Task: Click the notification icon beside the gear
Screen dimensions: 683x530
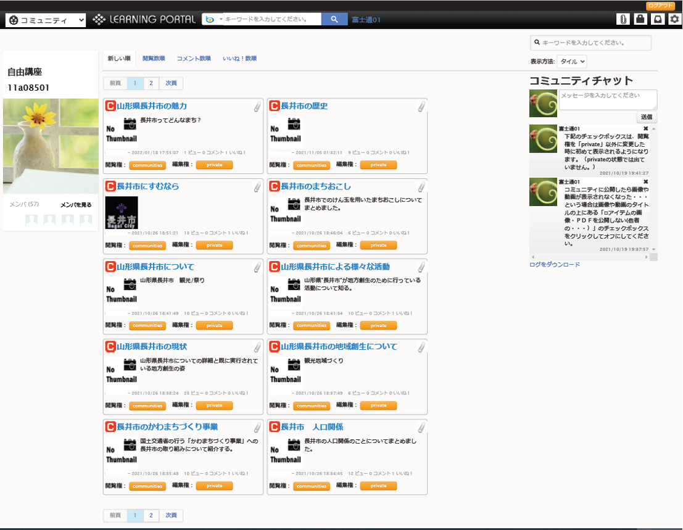Action: click(x=658, y=19)
